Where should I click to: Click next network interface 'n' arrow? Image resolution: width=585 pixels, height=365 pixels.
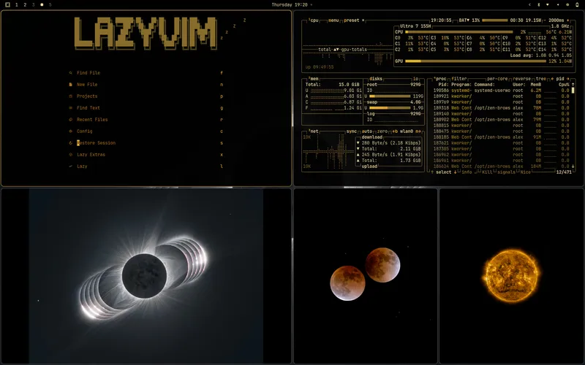point(418,131)
